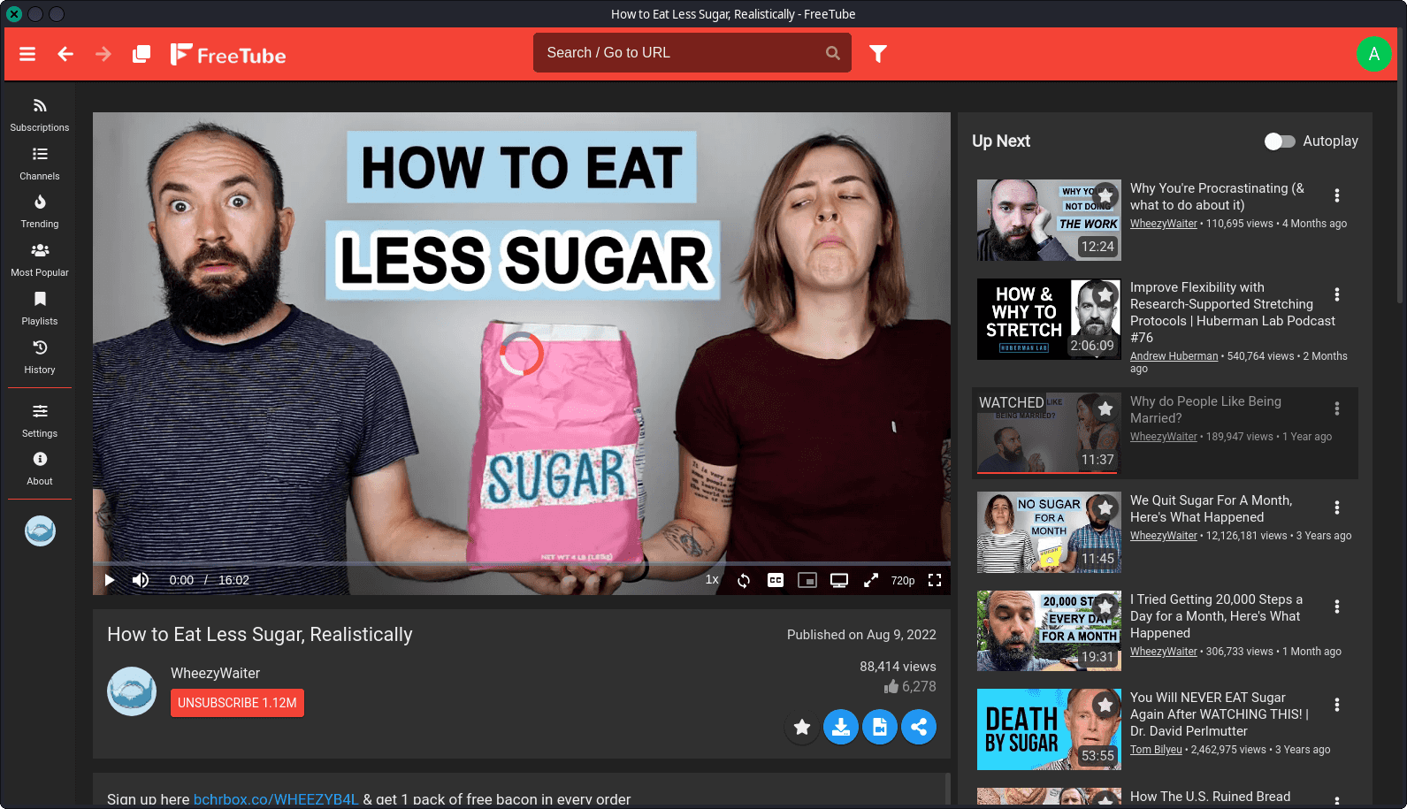This screenshot has height=809, width=1407.
Task: Toggle theatre mode icon
Action: [839, 580]
